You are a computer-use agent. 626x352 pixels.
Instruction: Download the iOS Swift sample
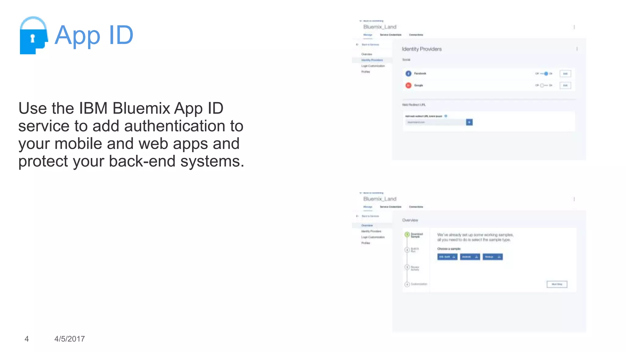(447, 257)
